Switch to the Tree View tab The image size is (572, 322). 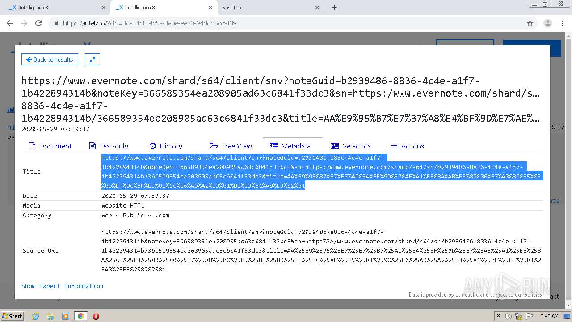click(x=231, y=146)
